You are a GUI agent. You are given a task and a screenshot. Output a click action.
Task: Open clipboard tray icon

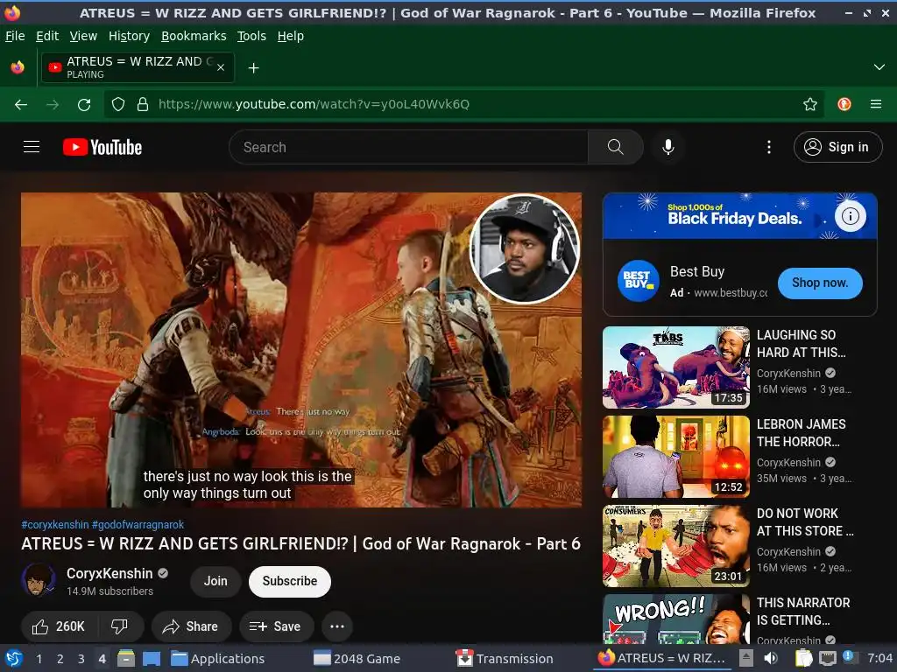803,658
